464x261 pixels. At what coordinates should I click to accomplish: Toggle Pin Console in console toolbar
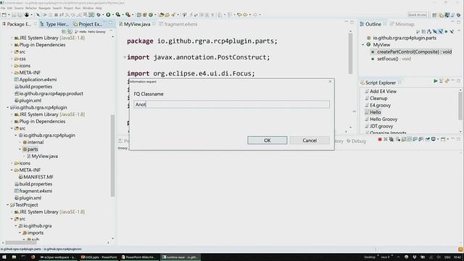point(428,139)
